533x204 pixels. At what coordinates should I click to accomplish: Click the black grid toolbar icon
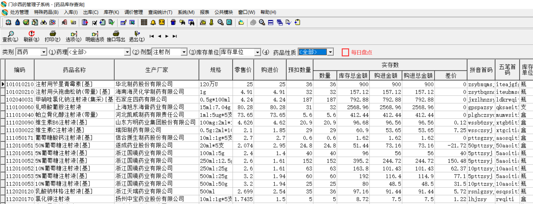pyautogui.click(x=144, y=22)
